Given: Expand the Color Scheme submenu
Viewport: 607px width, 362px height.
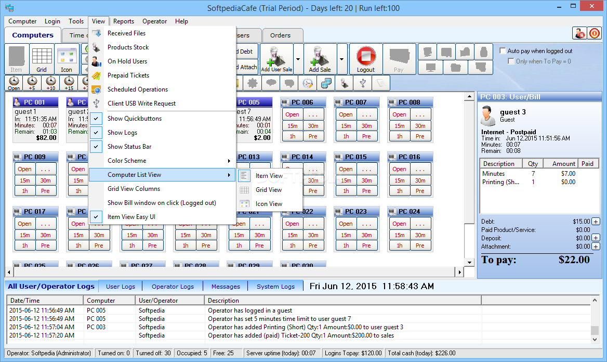Looking at the screenshot, I should [163, 161].
